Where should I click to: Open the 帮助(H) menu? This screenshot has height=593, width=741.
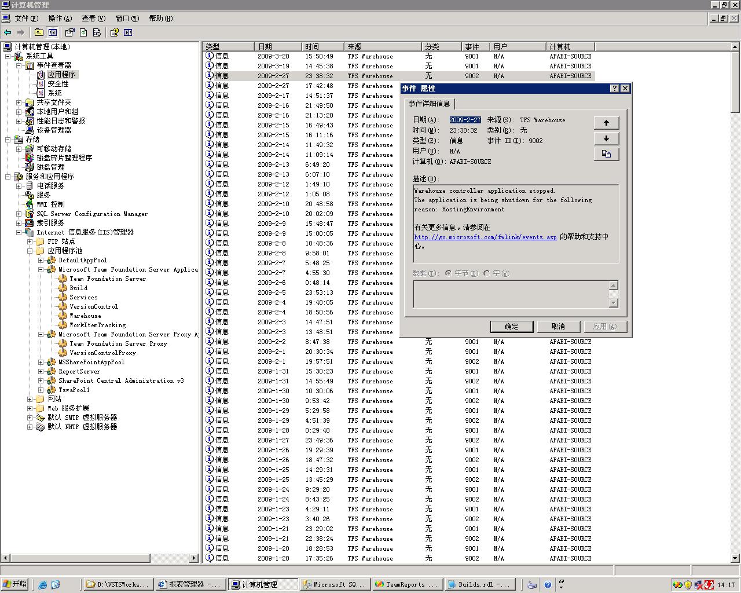tap(161, 19)
